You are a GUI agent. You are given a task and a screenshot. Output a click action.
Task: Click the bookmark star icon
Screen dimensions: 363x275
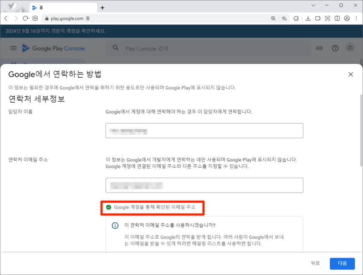284,18
